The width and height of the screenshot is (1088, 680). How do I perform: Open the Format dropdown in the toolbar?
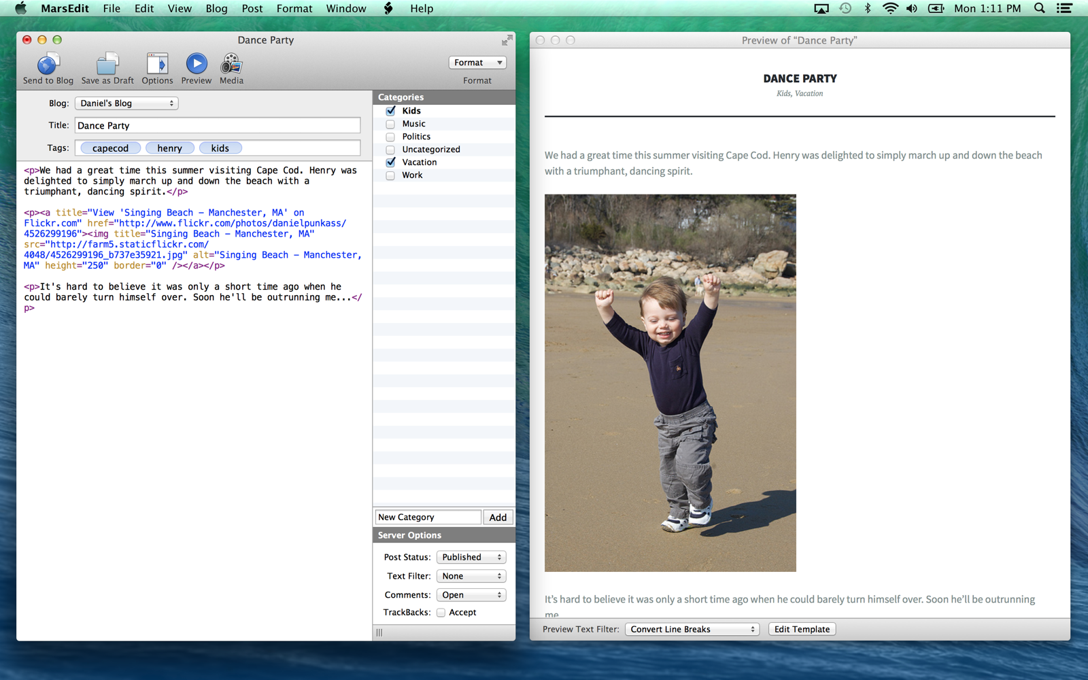coord(477,63)
